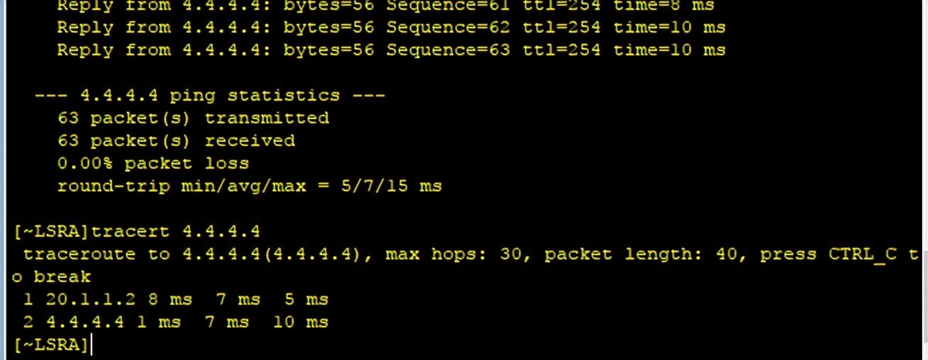This screenshot has width=928, height=360.
Task: Click the Sequence=62 reply line
Action: (391, 28)
